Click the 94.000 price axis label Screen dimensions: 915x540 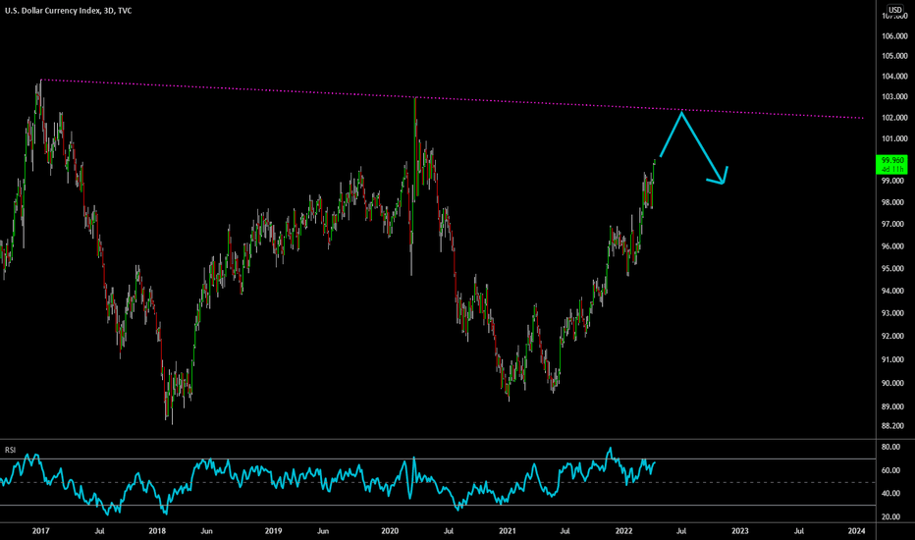(x=894, y=291)
